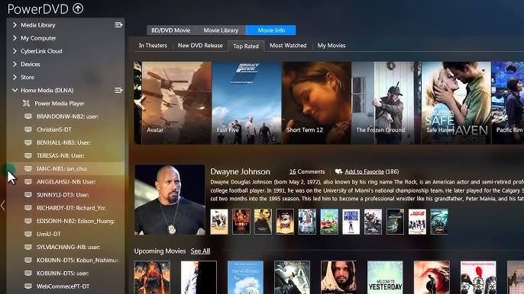The height and width of the screenshot is (294, 524).
Task: Click the SUNNYLI-DT3 device icon
Action: coord(28,195)
